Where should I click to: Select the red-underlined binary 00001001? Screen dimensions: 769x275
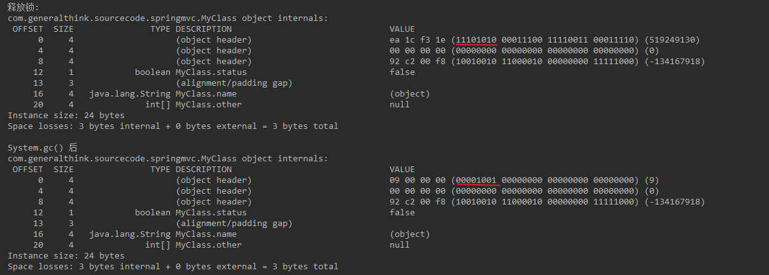tap(476, 180)
